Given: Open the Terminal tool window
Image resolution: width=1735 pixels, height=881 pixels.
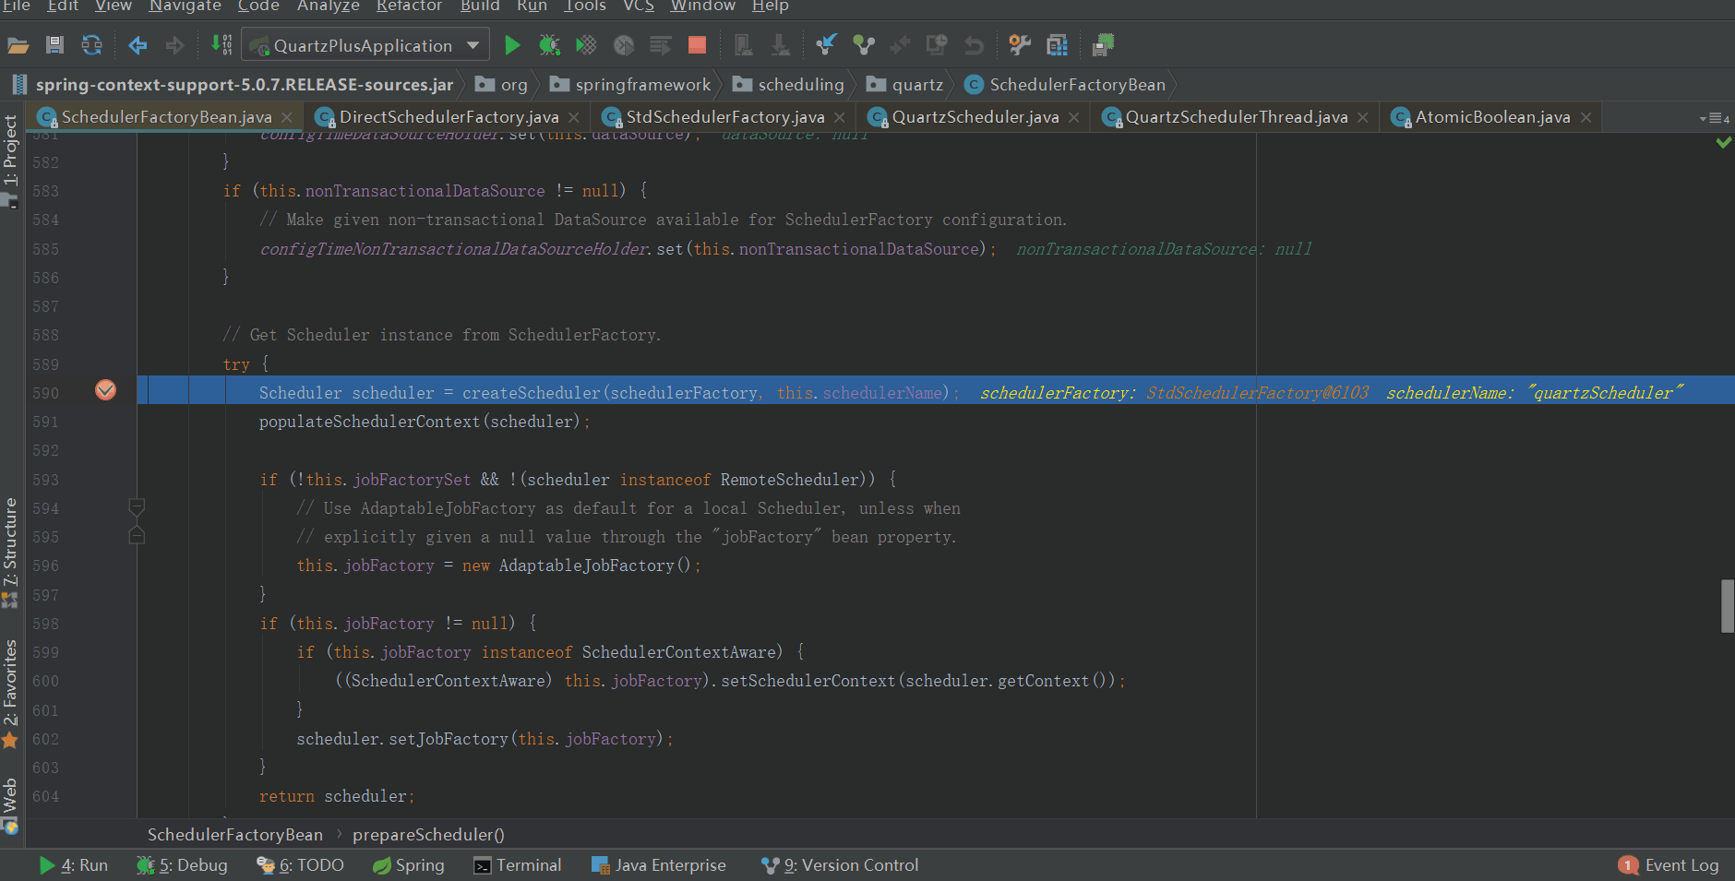Looking at the screenshot, I should coord(517,865).
